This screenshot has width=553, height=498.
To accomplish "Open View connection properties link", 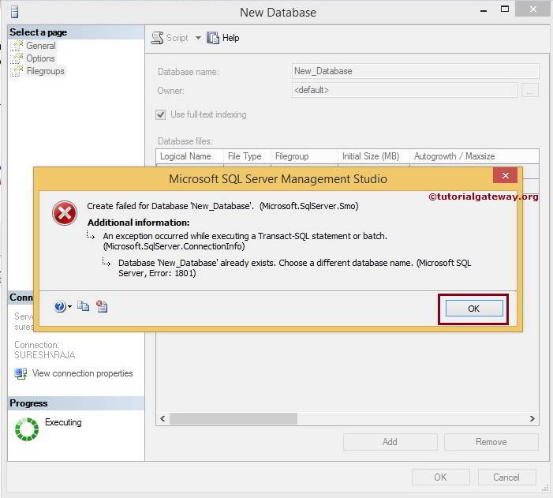I will point(83,373).
